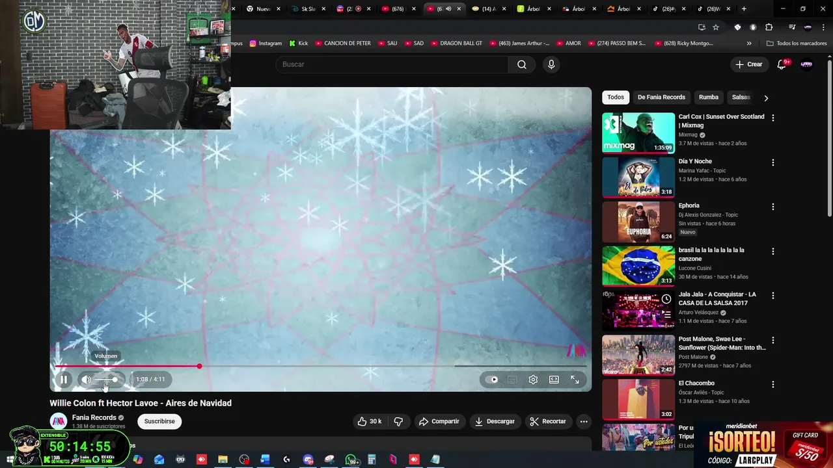The height and width of the screenshot is (468, 833).
Task: Toggle the autoplay switch in the player
Action: tap(491, 380)
